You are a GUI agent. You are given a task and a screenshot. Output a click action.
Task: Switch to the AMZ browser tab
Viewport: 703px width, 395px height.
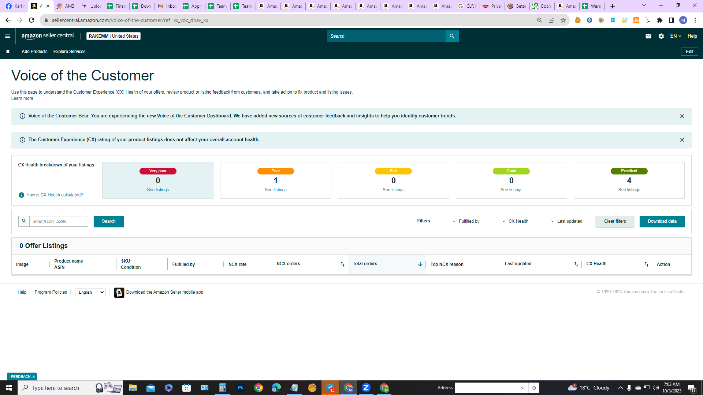pos(66,6)
